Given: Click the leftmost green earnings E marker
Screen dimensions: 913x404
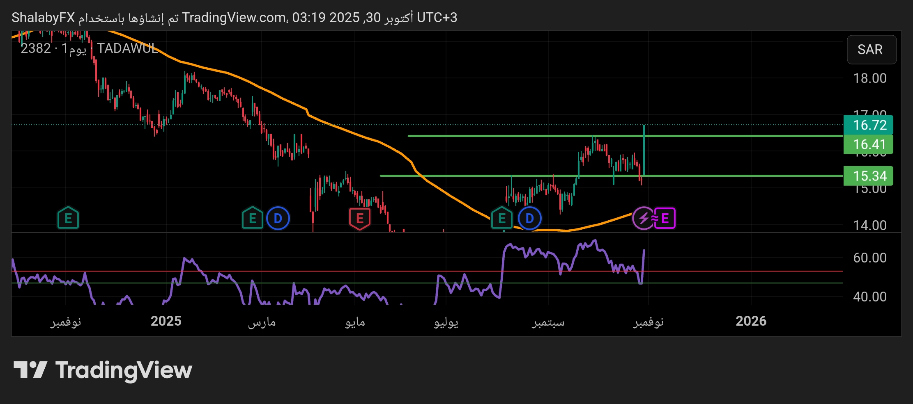Looking at the screenshot, I should [68, 218].
